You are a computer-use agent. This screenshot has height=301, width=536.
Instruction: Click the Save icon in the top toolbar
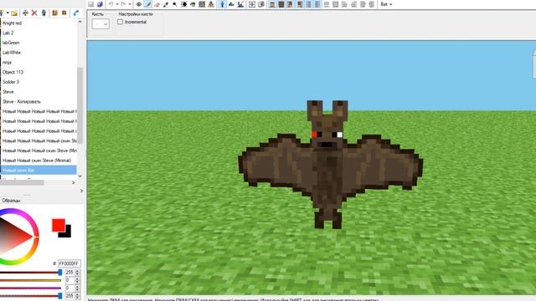click(90, 4)
